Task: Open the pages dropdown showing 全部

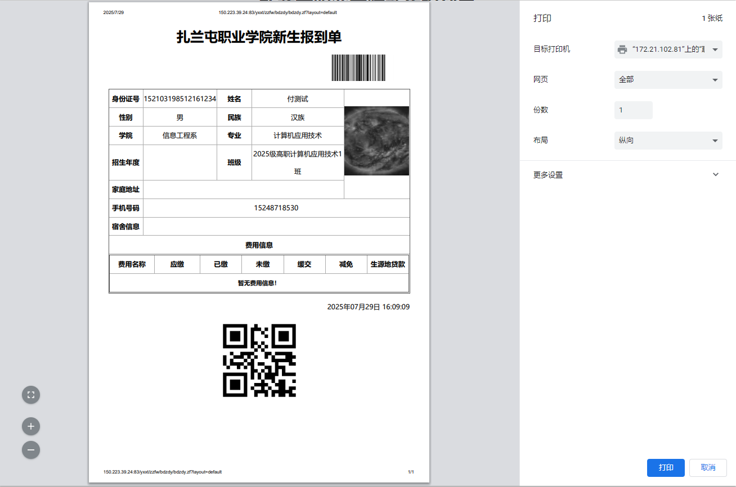Action: click(668, 80)
